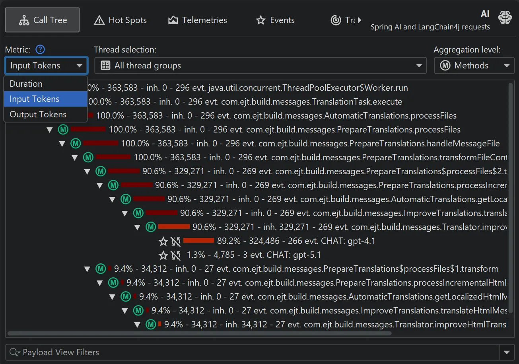
Task: Click the star icon of CHAT: gpt-5.1
Action: click(163, 255)
